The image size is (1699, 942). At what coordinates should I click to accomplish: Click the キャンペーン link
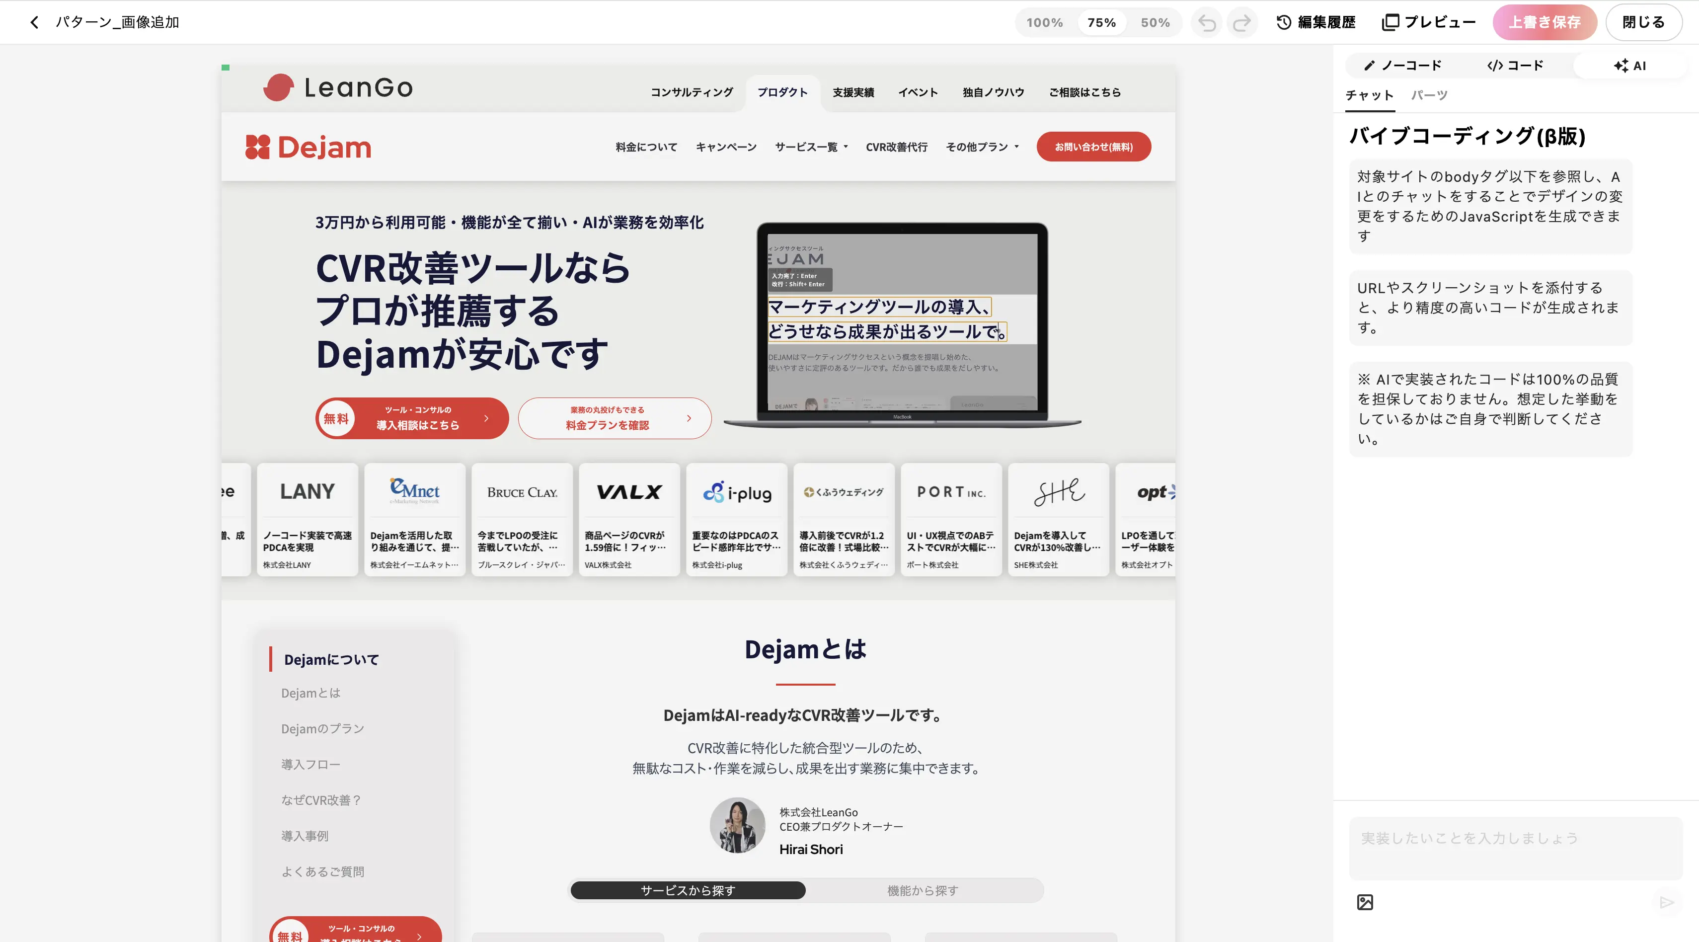pyautogui.click(x=725, y=147)
